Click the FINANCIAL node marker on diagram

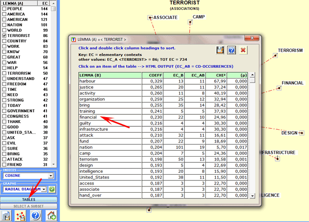279,88
